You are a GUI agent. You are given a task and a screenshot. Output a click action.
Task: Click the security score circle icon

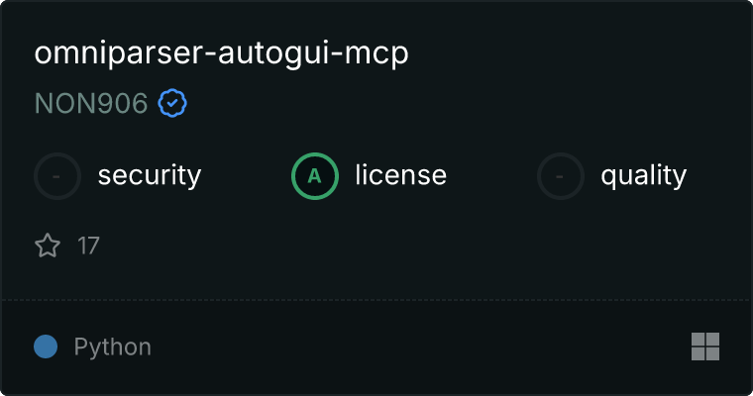[x=57, y=176]
